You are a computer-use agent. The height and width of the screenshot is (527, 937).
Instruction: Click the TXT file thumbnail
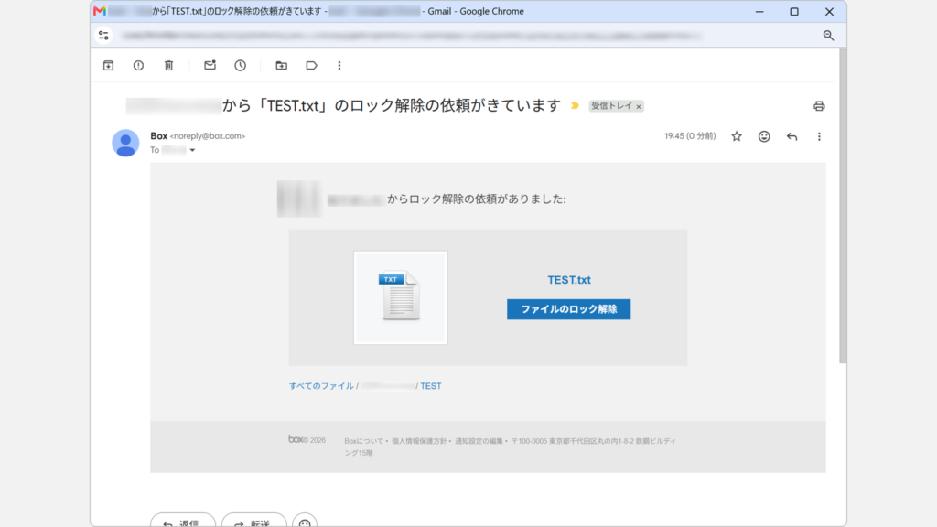pyautogui.click(x=401, y=297)
